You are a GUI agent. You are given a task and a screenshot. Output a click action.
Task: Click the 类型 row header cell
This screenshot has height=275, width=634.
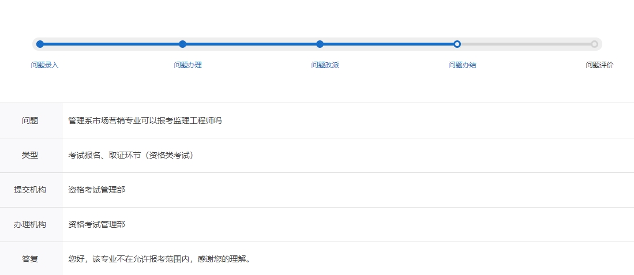tap(30, 155)
